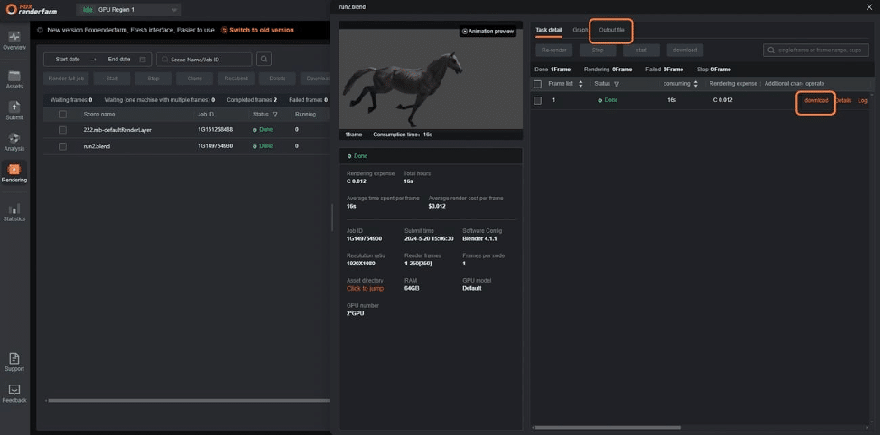Viewport: 882px width, 436px height.
Task: Click the orange download link for frame 1
Action: pyautogui.click(x=816, y=101)
